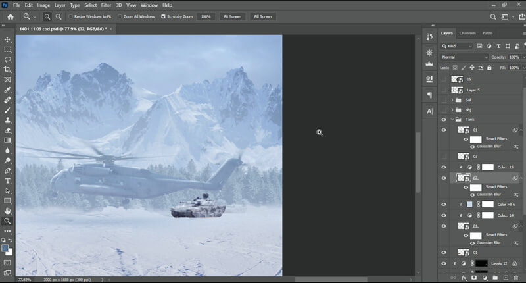Open the Window menu
Screen dimensions: 526x283
tap(149, 5)
